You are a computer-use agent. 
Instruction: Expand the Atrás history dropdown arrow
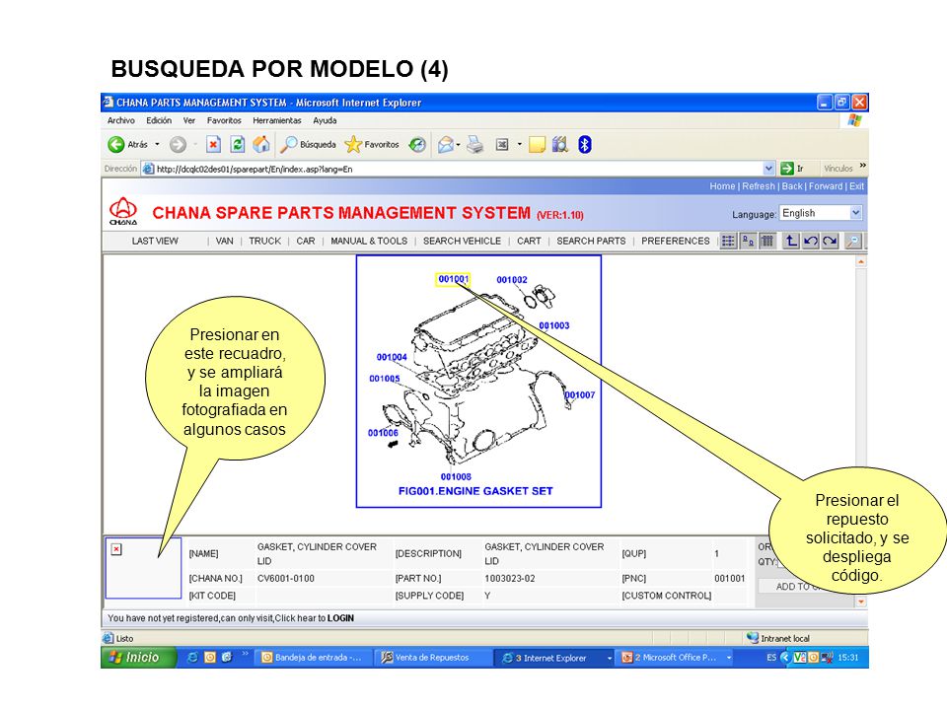(157, 144)
